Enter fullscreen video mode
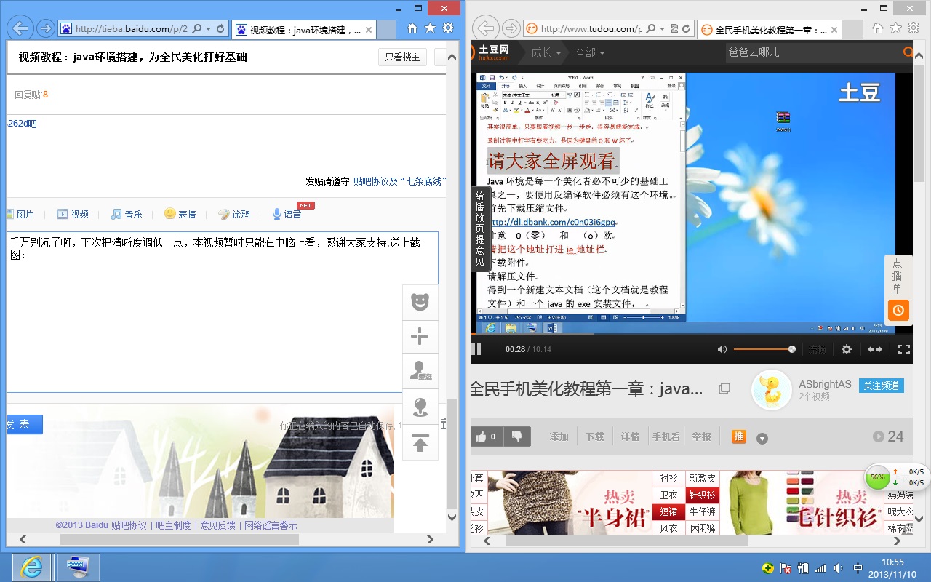The width and height of the screenshot is (931, 582). (904, 349)
